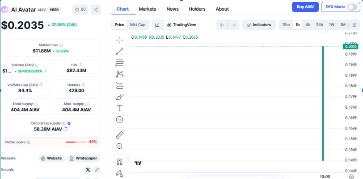
Task: Toggle the magnet snap mode
Action: pos(119,162)
